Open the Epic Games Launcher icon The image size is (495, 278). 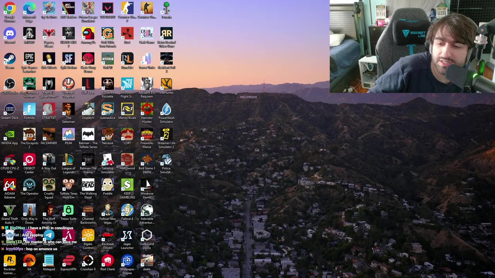29,59
